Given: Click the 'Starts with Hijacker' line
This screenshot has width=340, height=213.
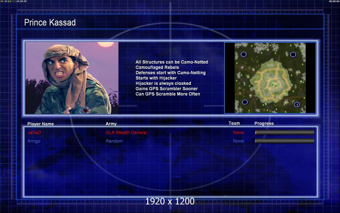Looking at the screenshot, I should [x=156, y=78].
